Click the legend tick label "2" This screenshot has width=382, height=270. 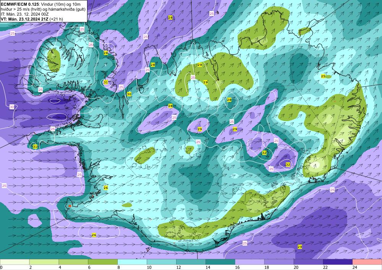coord(31,267)
